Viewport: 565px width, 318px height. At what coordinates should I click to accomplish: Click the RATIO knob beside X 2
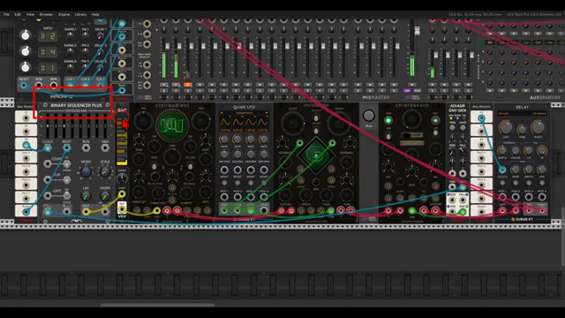[25, 35]
